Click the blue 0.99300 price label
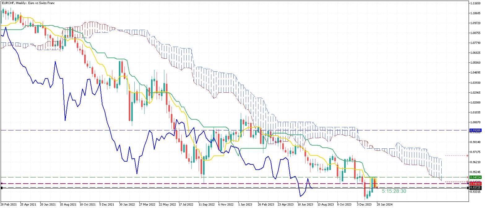The height and width of the screenshot is (208, 485). tap(475, 130)
